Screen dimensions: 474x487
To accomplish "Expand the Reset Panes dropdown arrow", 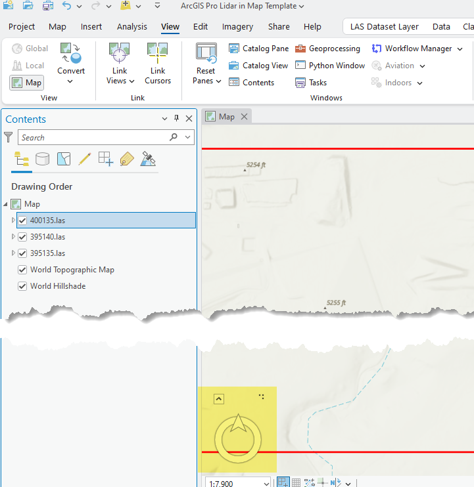I will click(x=219, y=81).
